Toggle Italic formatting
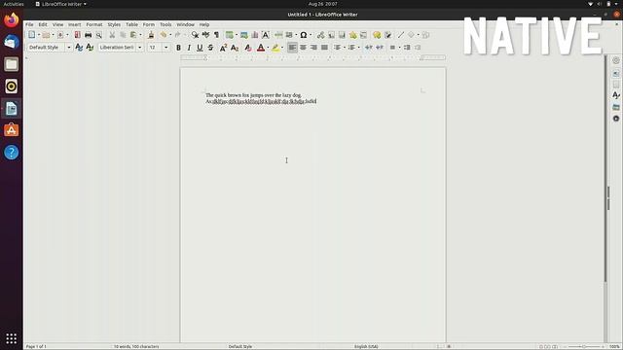 (189, 48)
